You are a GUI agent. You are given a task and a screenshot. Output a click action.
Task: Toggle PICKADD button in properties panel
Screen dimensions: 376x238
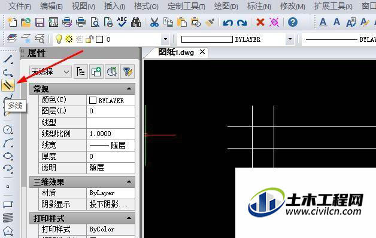pyautogui.click(x=96, y=72)
